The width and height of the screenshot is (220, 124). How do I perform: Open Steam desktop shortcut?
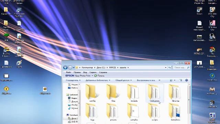(199, 11)
